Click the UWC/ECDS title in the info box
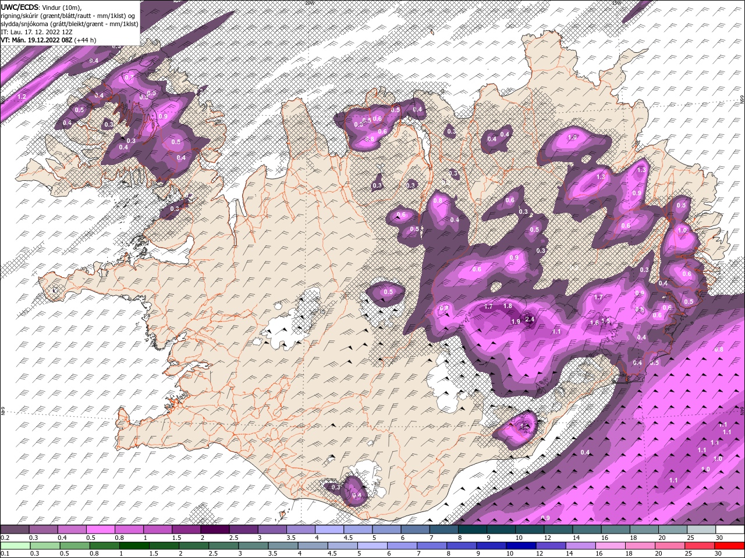This screenshot has height=558, width=745. (20, 6)
